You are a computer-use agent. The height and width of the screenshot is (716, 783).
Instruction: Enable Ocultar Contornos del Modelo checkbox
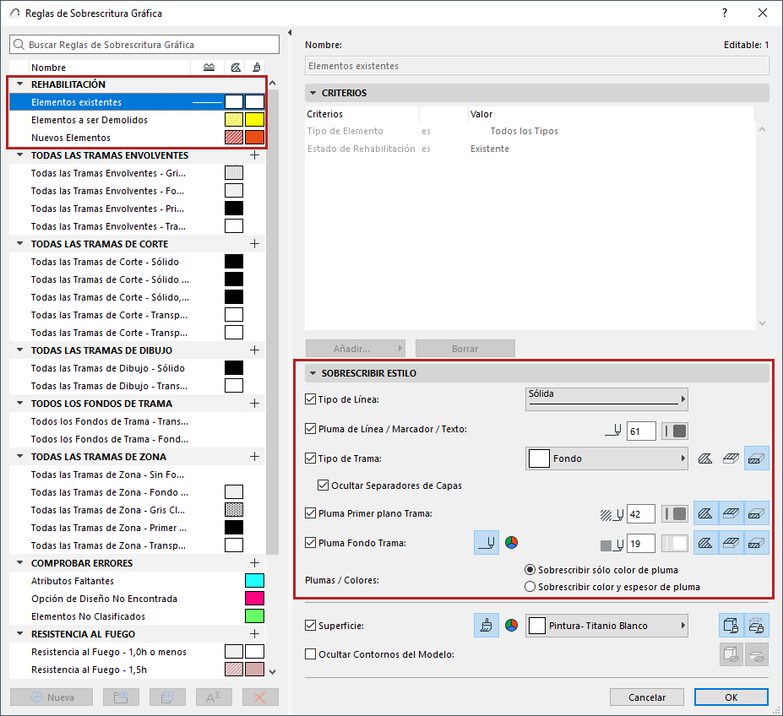[311, 654]
